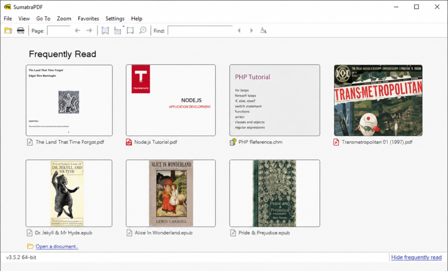Toggle Match Case icon
This screenshot has height=271, width=448.
(263, 31)
